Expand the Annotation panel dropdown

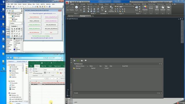click(104, 14)
